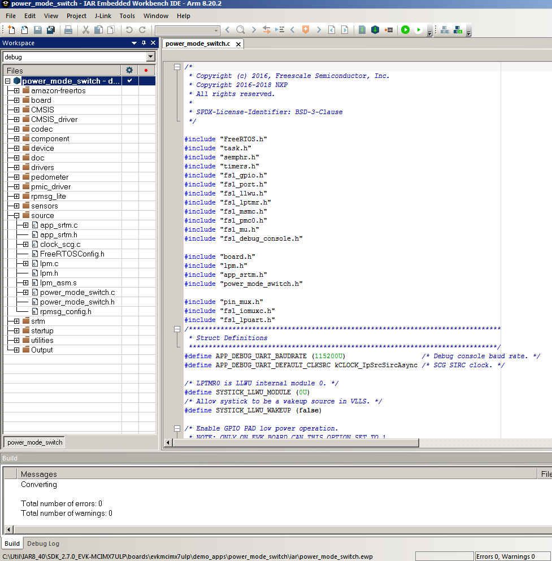Click the editor horizontal scrollbar thumb
The width and height of the screenshot is (552, 561).
point(296,443)
